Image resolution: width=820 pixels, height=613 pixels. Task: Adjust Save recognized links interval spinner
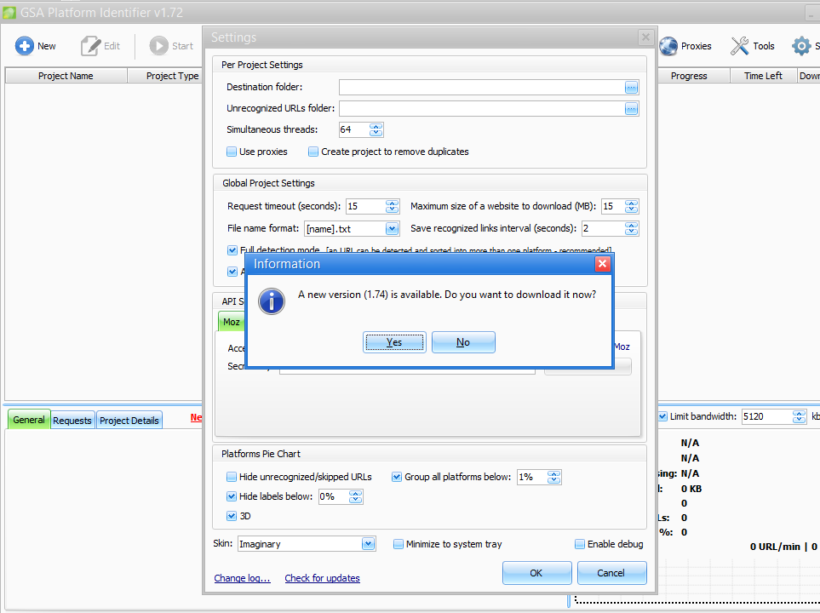click(x=631, y=228)
